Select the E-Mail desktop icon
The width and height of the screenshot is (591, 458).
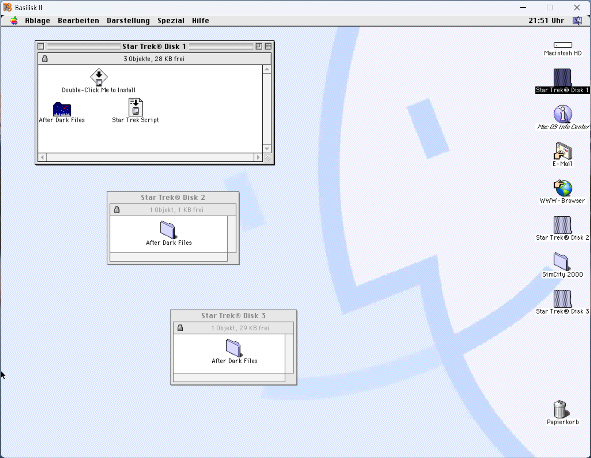click(563, 151)
